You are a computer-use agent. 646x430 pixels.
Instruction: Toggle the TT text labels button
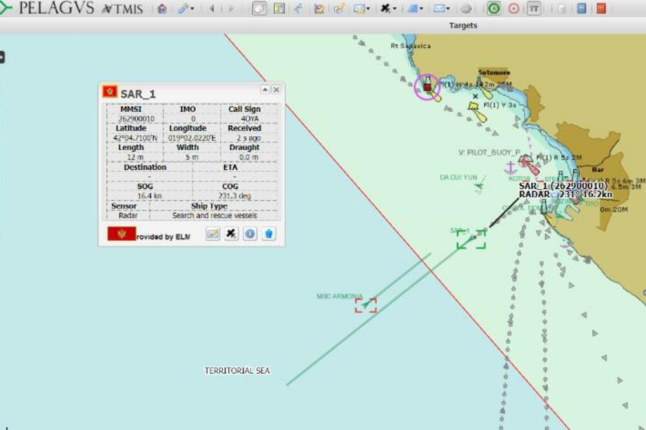(534, 8)
